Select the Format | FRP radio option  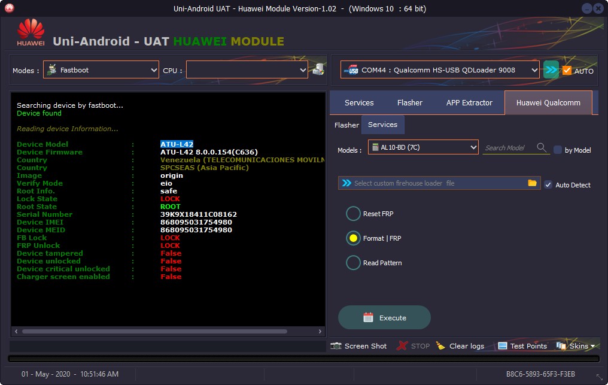tap(353, 238)
